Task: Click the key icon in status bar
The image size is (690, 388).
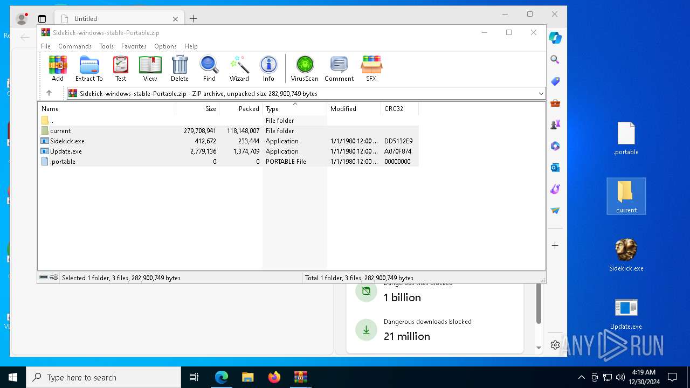Action: coord(54,278)
